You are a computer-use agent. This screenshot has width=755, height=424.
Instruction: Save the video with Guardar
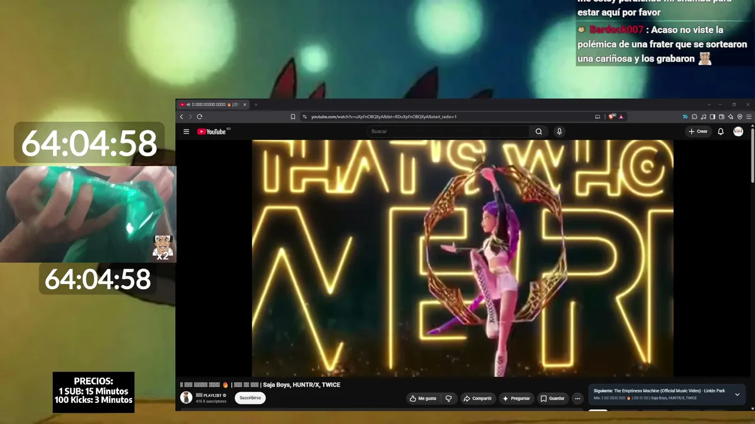coord(553,399)
